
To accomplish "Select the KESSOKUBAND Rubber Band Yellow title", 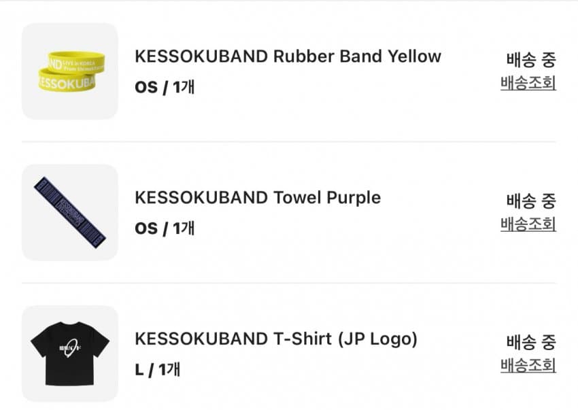I will (288, 56).
